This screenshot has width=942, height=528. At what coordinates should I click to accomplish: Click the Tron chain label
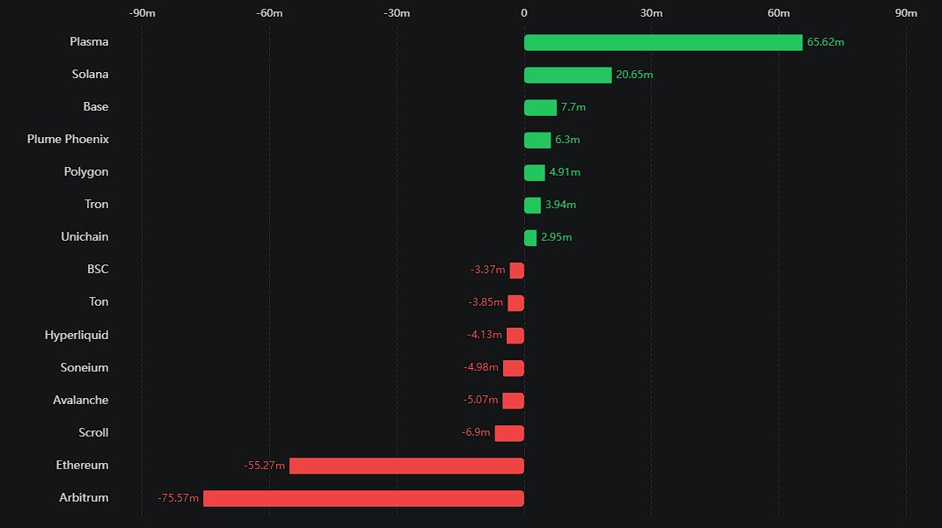click(x=97, y=205)
